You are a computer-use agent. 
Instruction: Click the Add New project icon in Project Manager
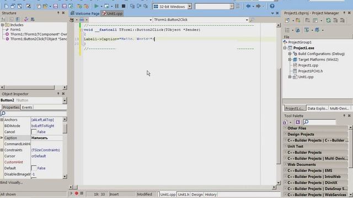coord(287,20)
